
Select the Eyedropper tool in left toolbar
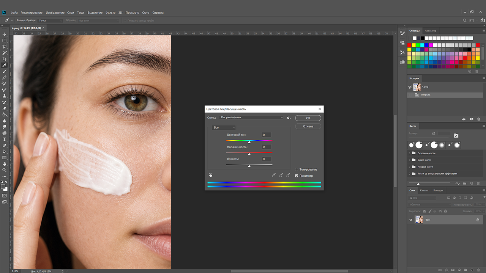point(5,65)
